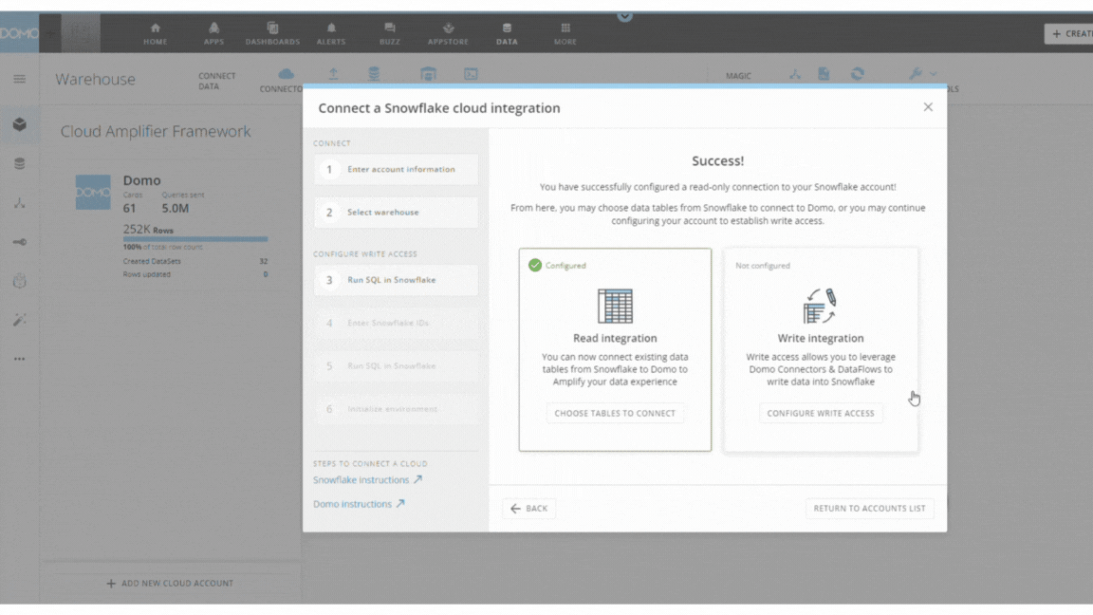Viewport: 1093px width, 615px height.
Task: Select step 1 Enter account information
Action: (396, 170)
